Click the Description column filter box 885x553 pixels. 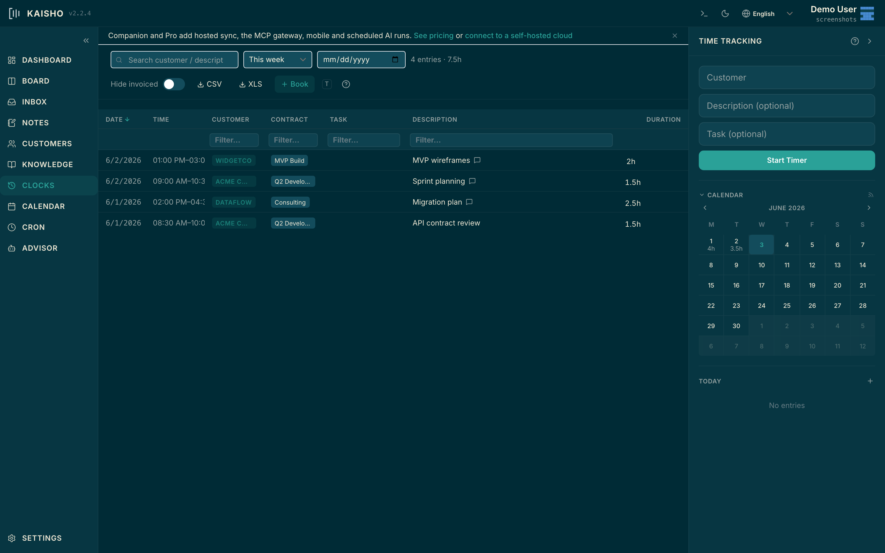tap(511, 140)
